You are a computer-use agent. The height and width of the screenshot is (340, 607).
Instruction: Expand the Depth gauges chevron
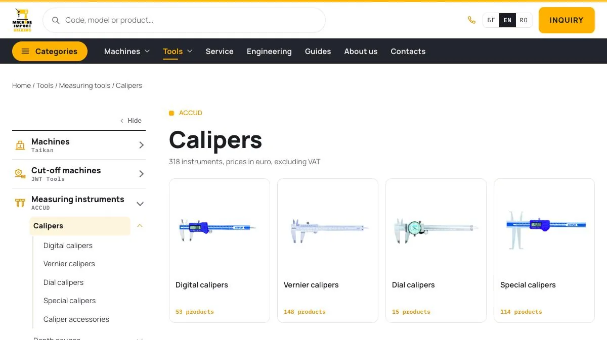[140, 339]
